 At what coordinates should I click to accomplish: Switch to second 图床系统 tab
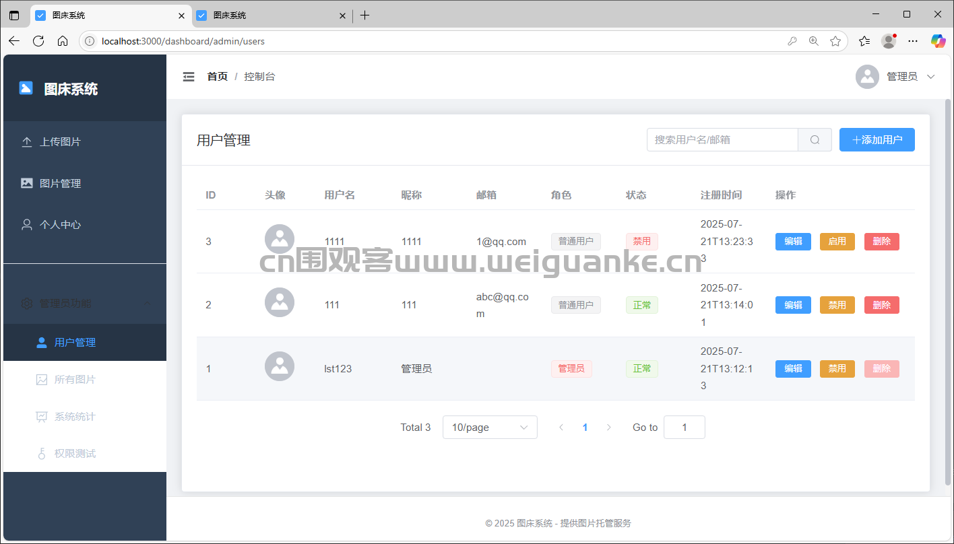pos(272,15)
